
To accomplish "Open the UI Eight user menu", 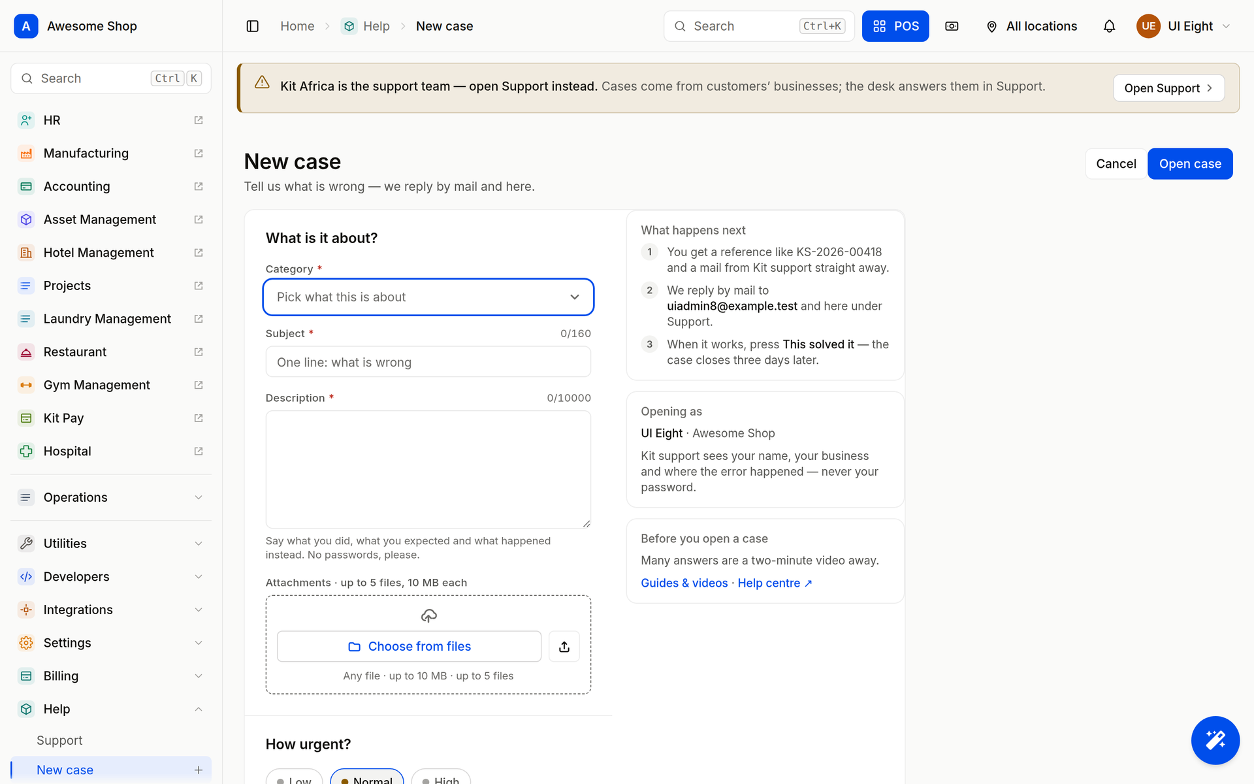I will pos(1184,26).
